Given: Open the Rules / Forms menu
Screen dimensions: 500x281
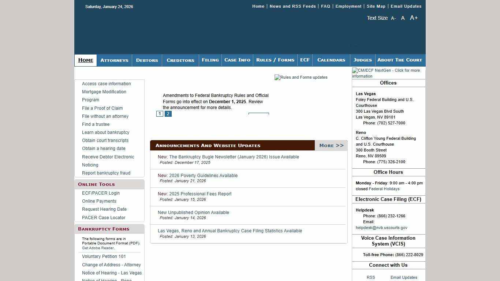Looking at the screenshot, I should (275, 60).
